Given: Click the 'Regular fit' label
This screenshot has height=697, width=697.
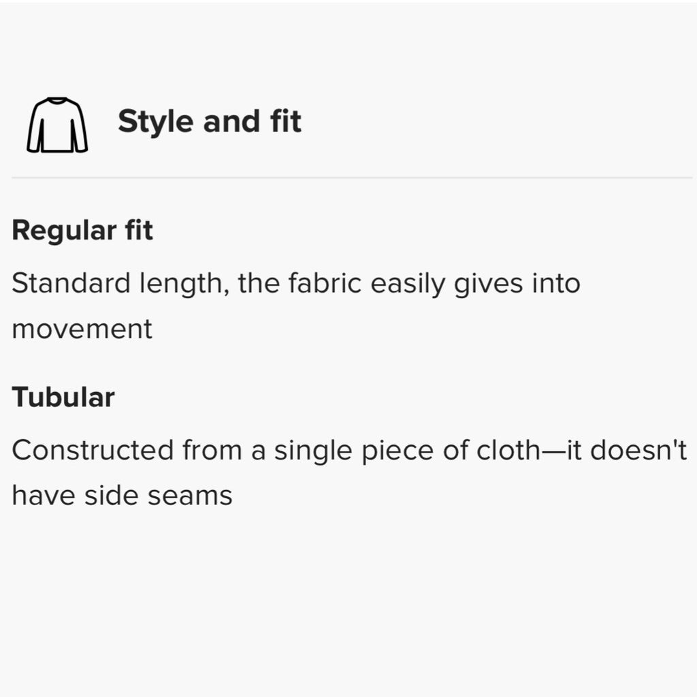Looking at the screenshot, I should click(82, 230).
